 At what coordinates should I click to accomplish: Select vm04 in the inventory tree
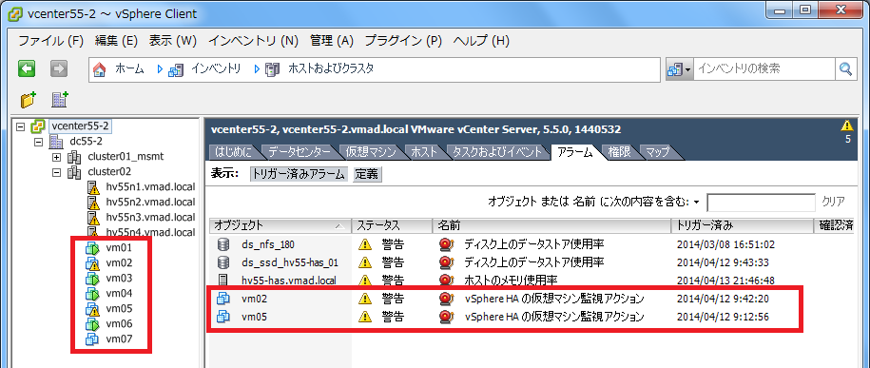(119, 293)
